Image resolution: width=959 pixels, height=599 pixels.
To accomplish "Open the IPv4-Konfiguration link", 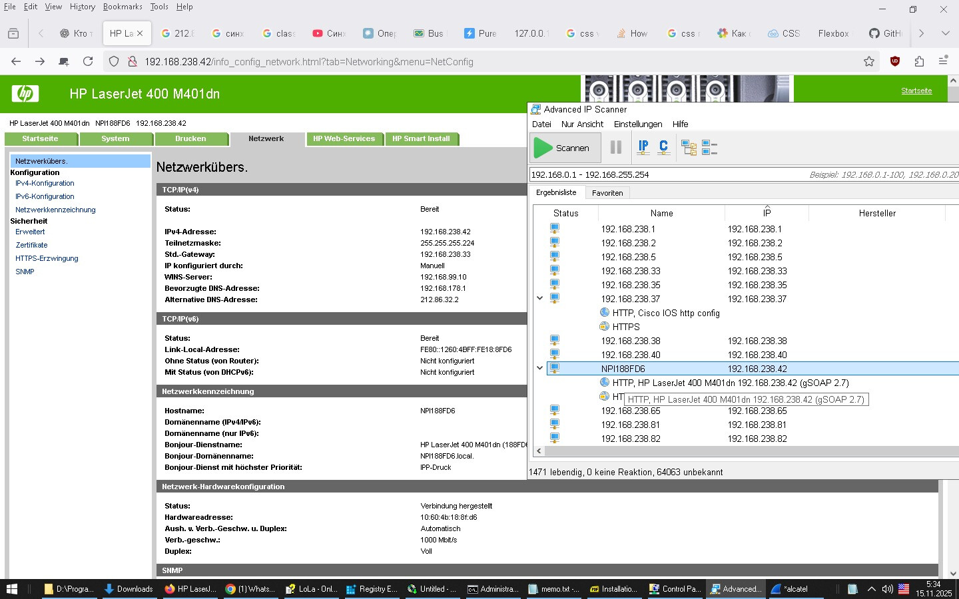I will pos(45,183).
